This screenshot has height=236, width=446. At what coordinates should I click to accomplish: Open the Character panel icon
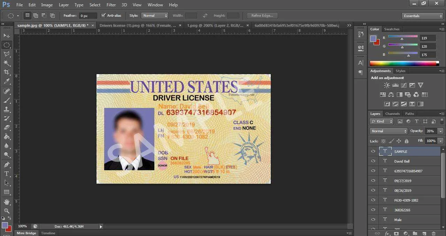pos(361,63)
